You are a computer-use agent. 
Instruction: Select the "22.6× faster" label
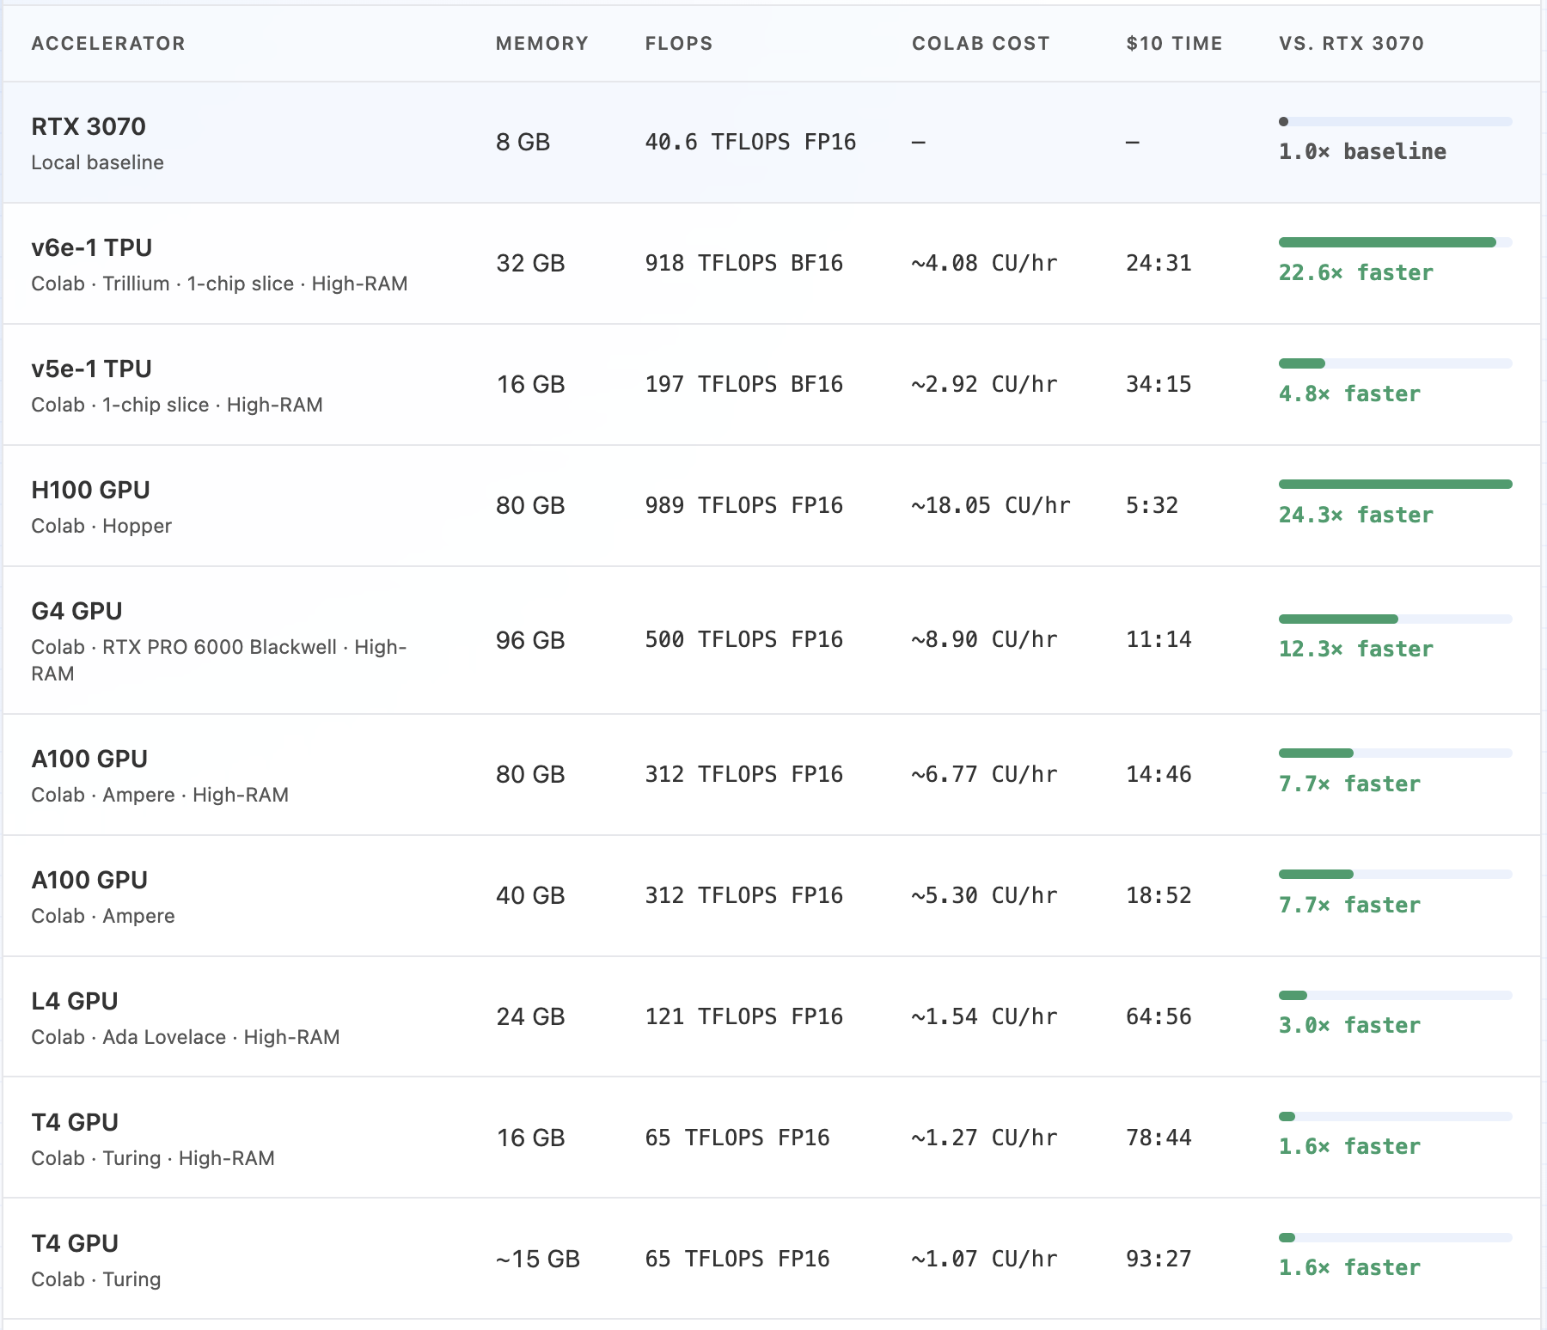(x=1355, y=272)
